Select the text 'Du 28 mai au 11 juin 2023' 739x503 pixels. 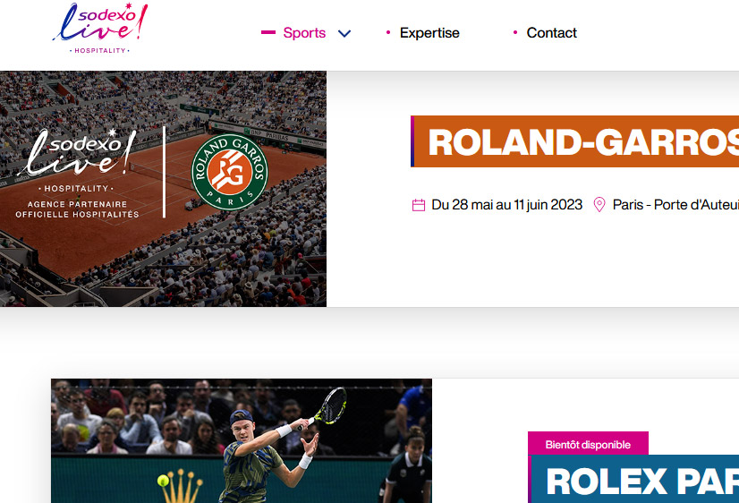click(x=506, y=205)
